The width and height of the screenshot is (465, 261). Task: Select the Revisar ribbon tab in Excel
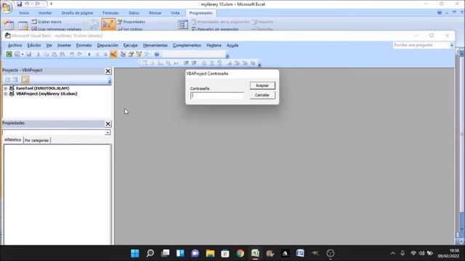click(x=155, y=13)
